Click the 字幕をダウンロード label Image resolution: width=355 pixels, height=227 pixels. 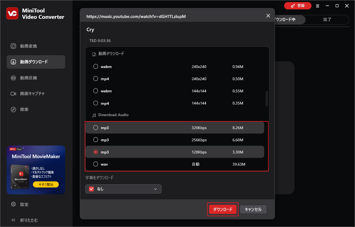point(99,178)
